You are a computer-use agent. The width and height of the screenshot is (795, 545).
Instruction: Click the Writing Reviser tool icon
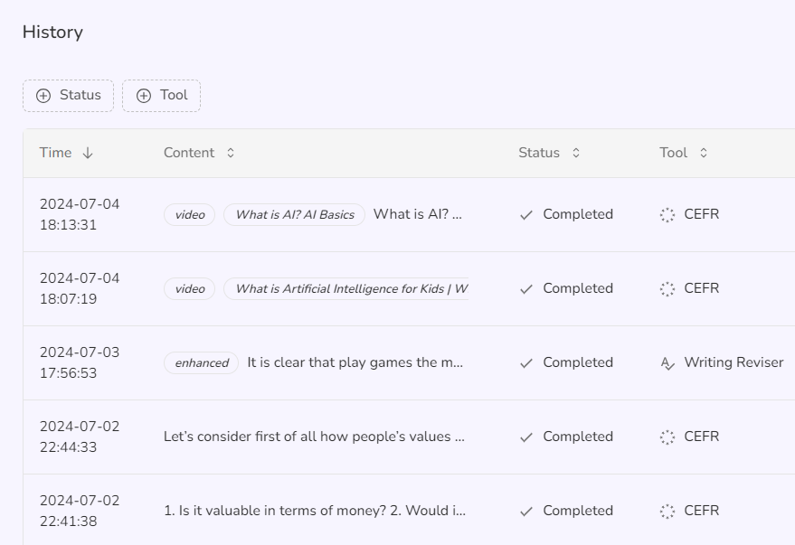667,363
